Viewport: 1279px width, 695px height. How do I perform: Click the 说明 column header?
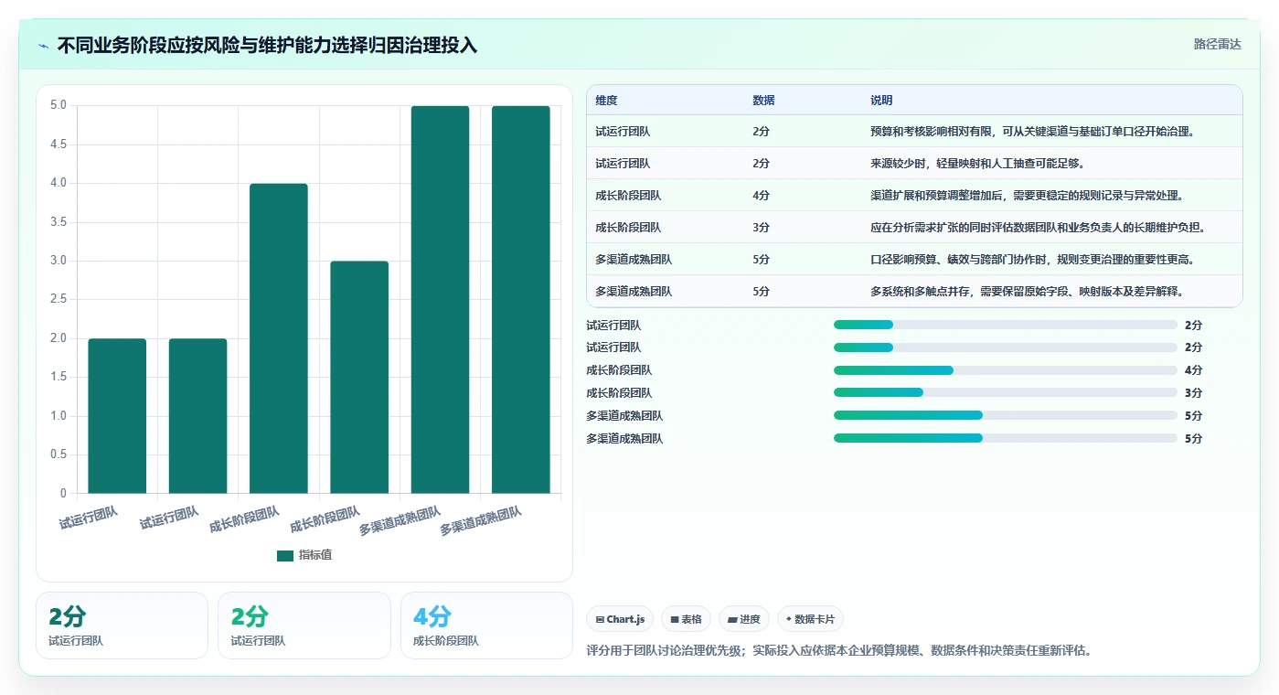pyautogui.click(x=881, y=101)
